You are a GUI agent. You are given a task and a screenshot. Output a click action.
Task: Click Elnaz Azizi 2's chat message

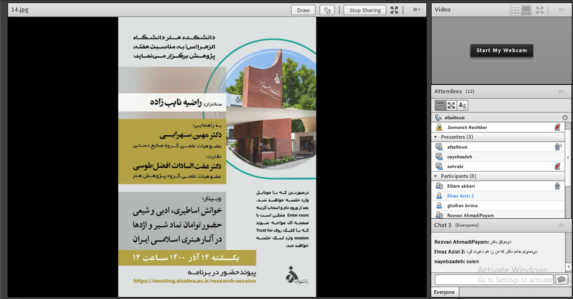tap(486, 251)
